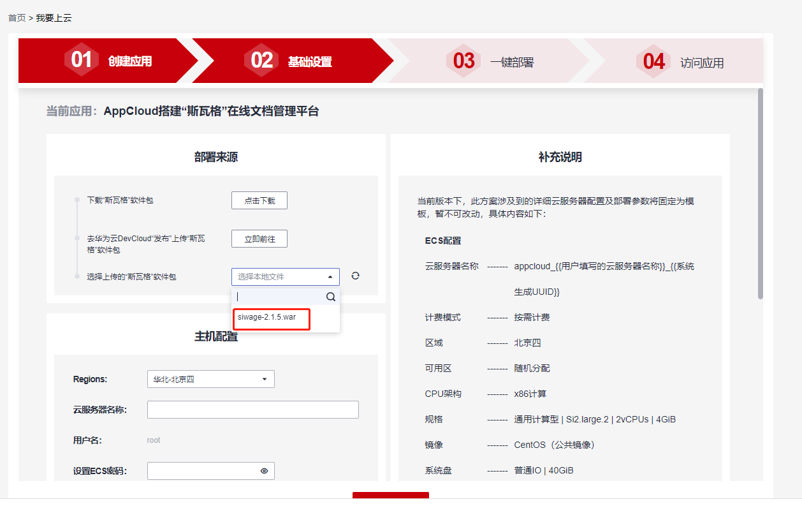
Task: Click the 补充说明 heading
Action: click(x=560, y=157)
